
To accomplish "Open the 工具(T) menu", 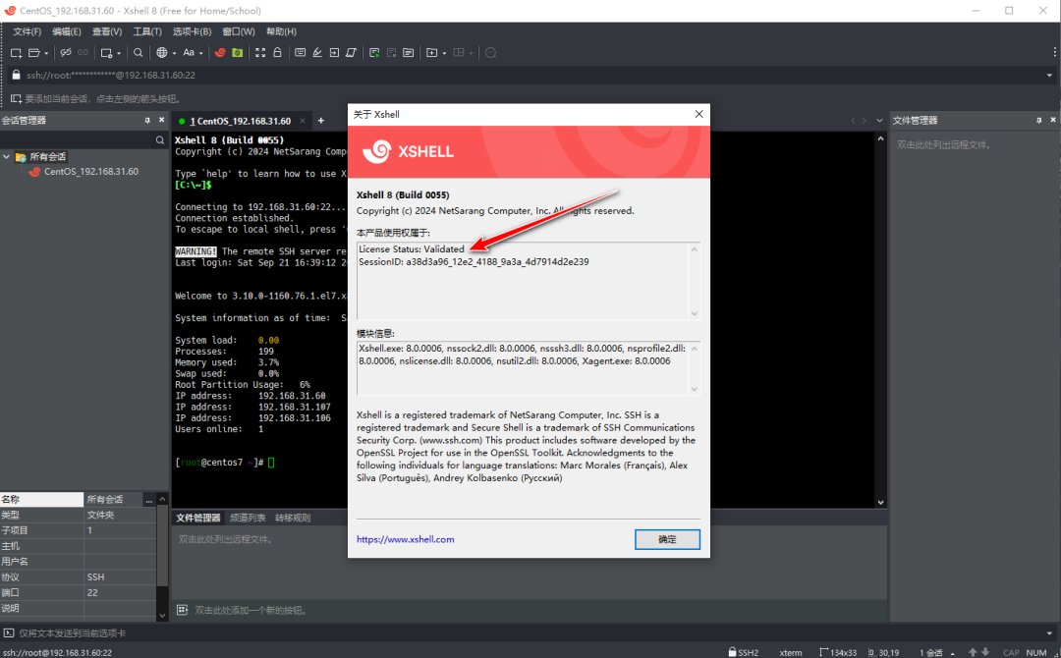I will pos(146,31).
